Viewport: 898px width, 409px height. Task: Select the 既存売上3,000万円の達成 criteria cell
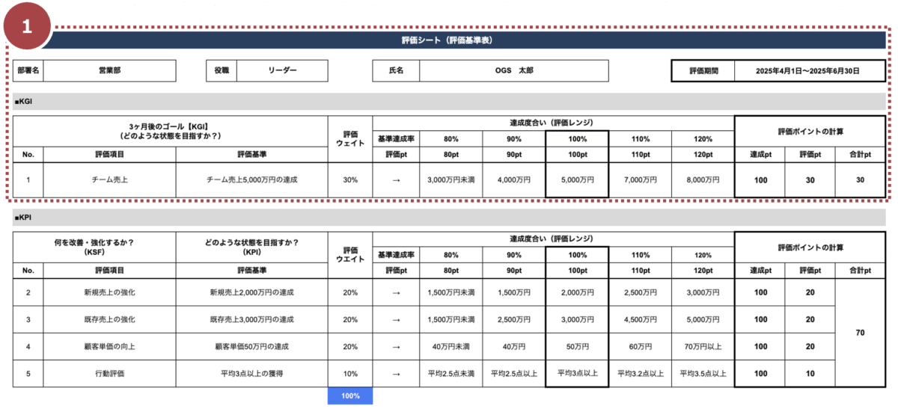(x=251, y=319)
